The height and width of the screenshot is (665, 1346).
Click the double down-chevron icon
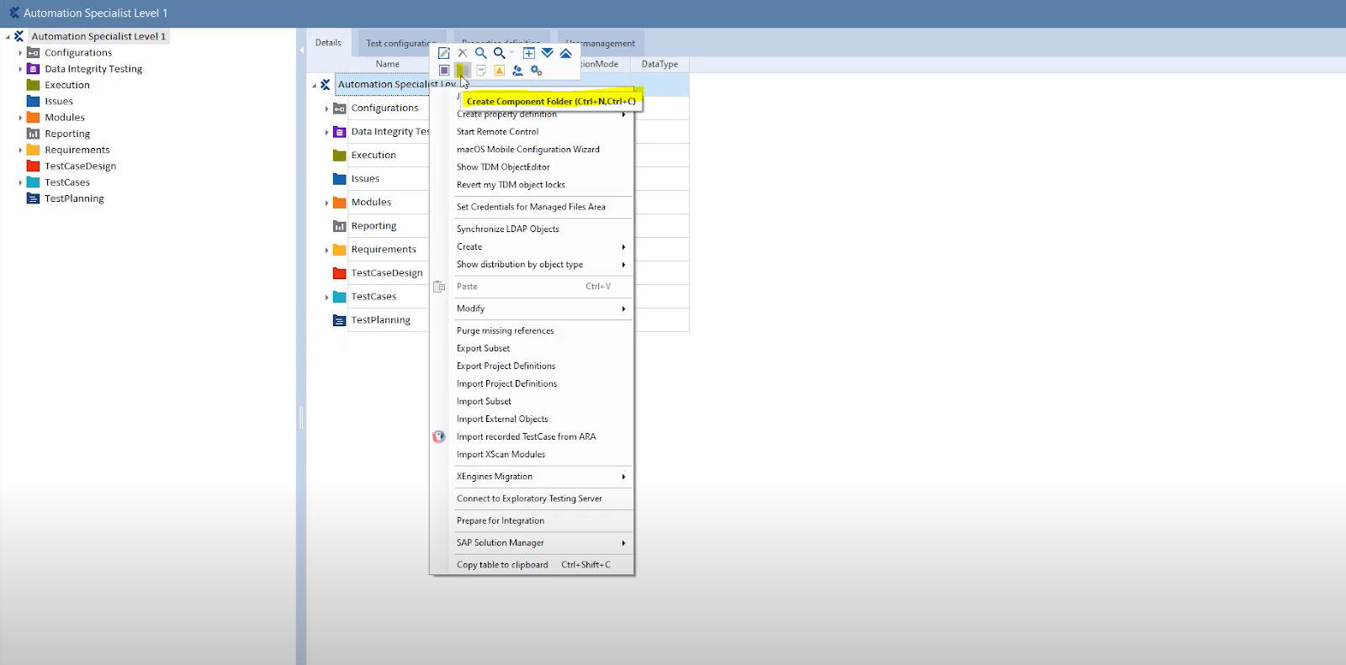point(548,53)
